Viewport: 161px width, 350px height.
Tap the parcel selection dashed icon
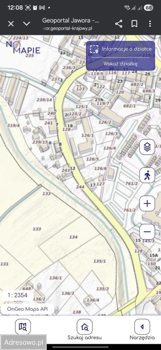[x=94, y=49]
